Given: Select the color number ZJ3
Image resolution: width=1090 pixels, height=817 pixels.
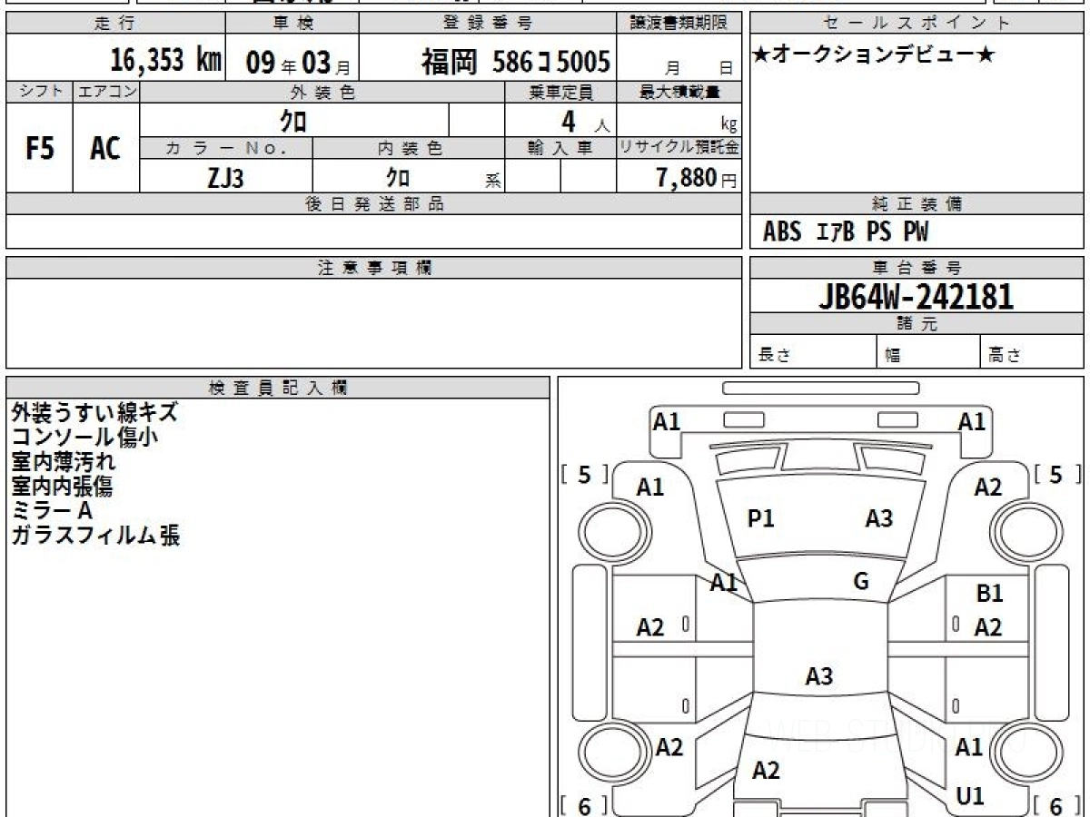Looking at the screenshot, I should coord(225,178).
